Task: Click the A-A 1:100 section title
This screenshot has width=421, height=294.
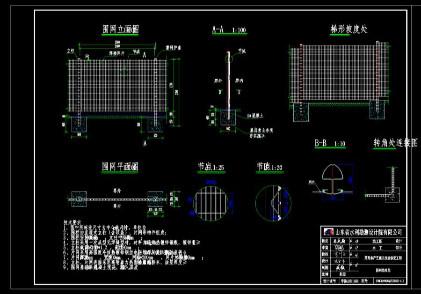Action: pos(229,30)
